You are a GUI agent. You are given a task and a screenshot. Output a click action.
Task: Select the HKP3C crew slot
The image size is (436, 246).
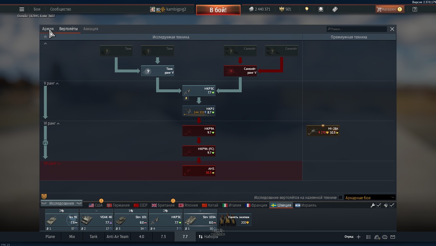pos(166,220)
